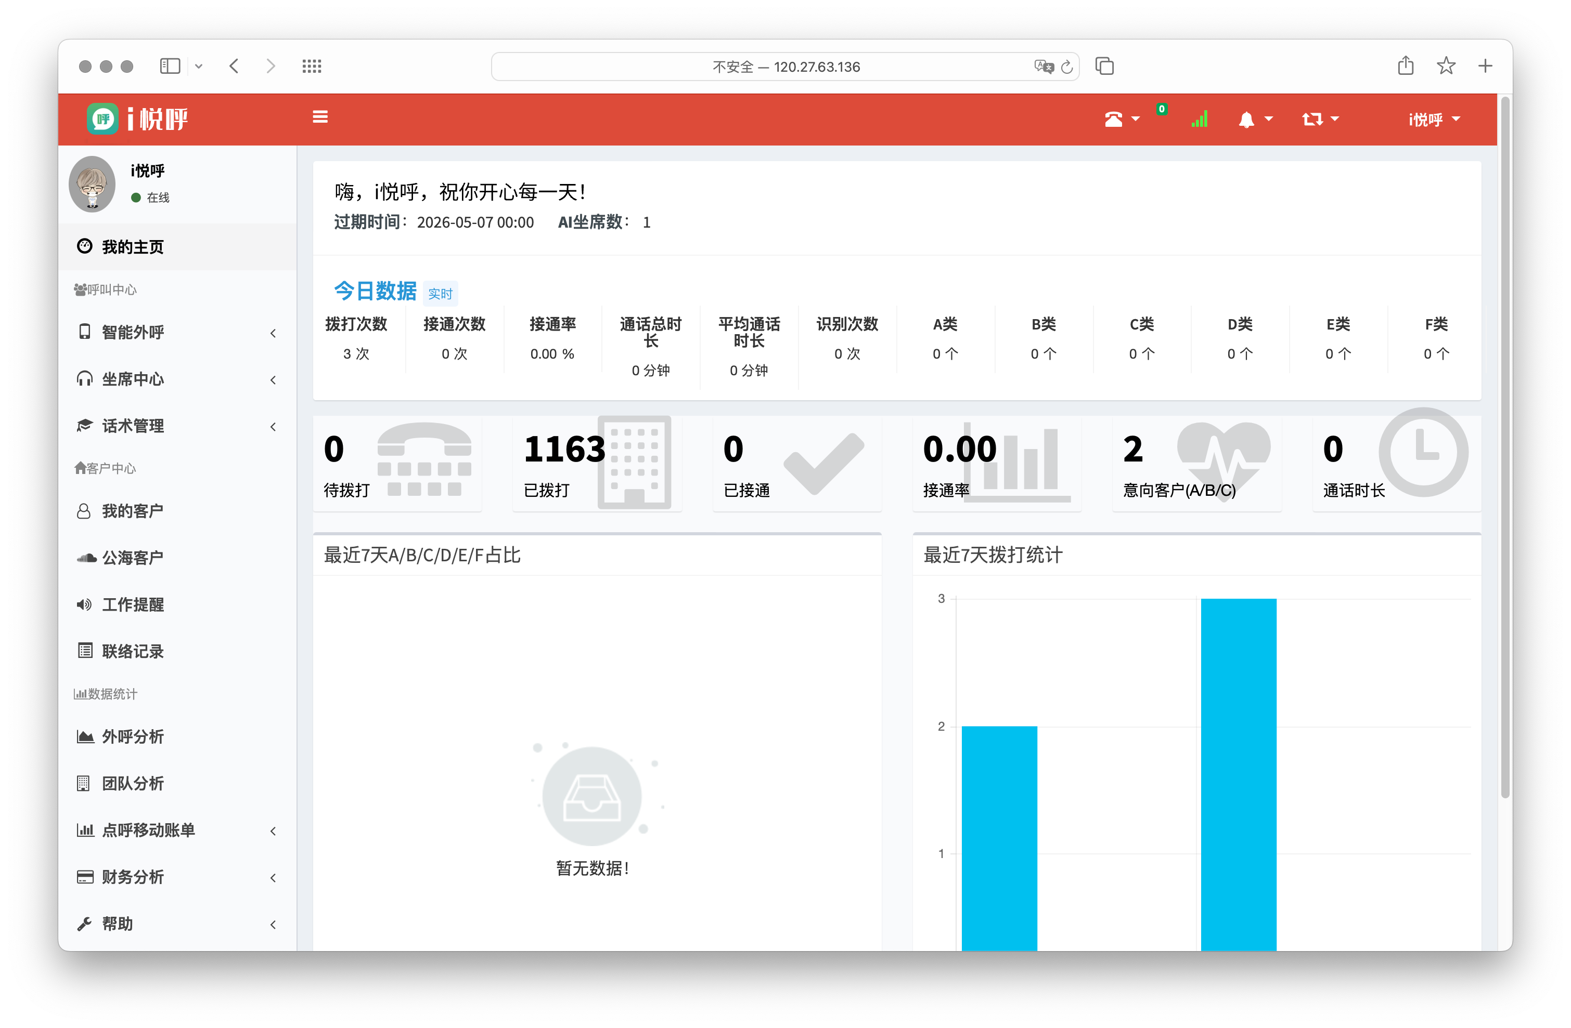Click the Safari share icon
The height and width of the screenshot is (1028, 1571).
pyautogui.click(x=1406, y=66)
